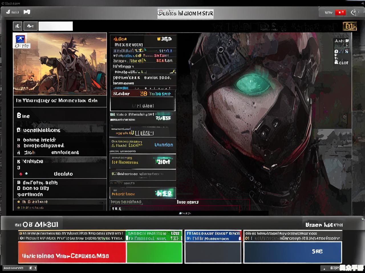
Task: Toggle the red and cyan dot indicators
Action: point(23,174)
